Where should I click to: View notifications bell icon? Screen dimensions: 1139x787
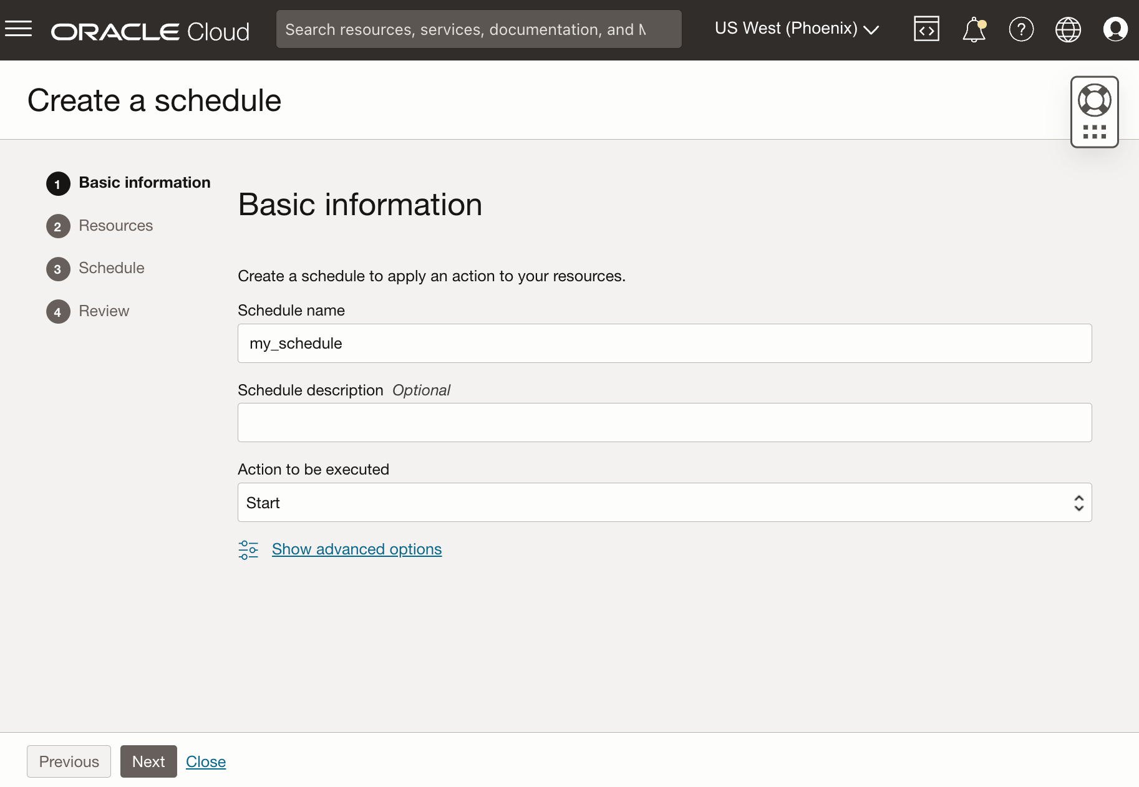coord(974,29)
